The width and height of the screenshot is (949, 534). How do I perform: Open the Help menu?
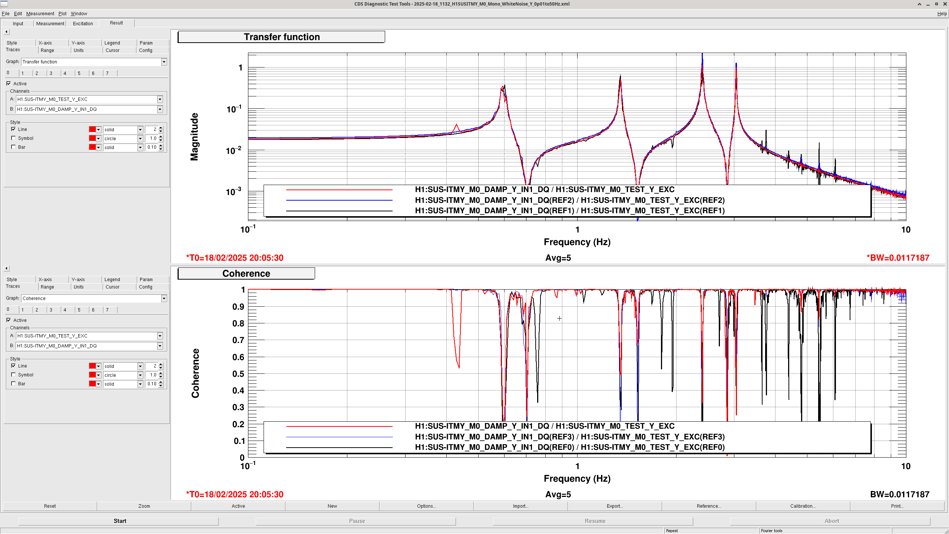pos(942,14)
